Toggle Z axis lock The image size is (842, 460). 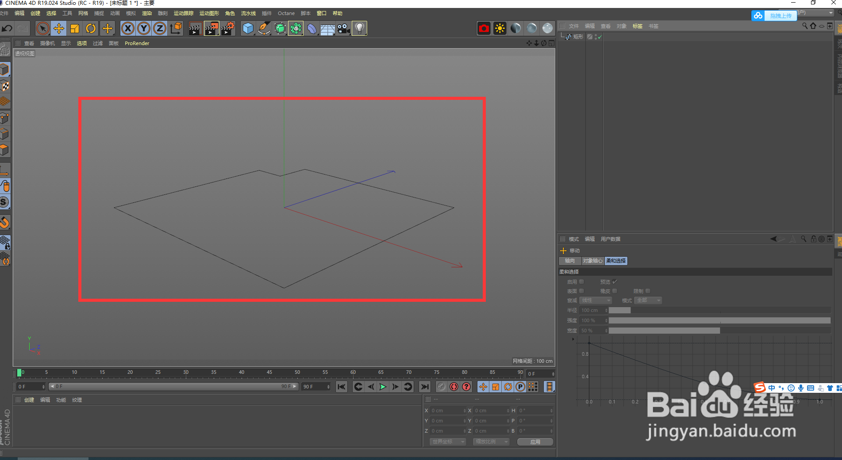pos(159,29)
